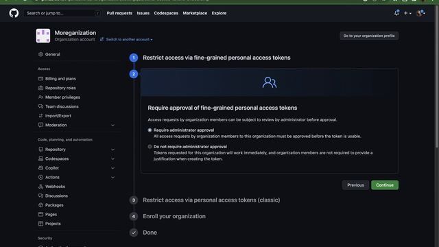
Task: Select Do not require administrator approval
Action: [x=150, y=146]
